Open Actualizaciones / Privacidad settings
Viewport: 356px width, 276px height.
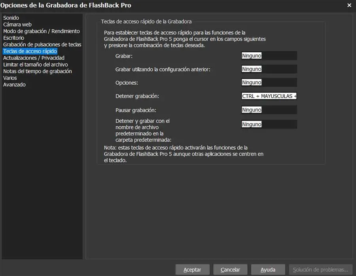pos(34,58)
